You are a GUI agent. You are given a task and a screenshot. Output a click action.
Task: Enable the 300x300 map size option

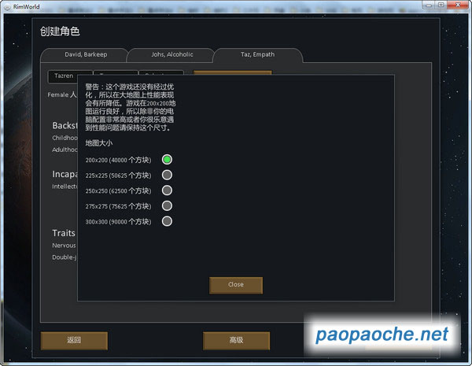[x=167, y=221]
